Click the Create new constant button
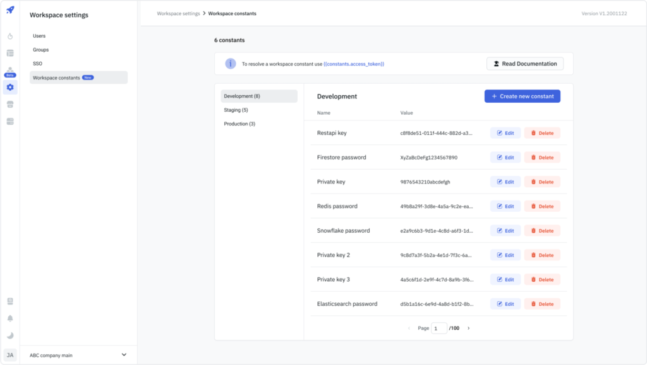647x365 pixels. (x=523, y=96)
